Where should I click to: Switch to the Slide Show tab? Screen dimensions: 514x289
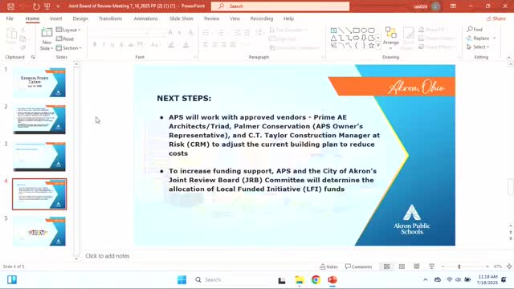click(x=182, y=18)
